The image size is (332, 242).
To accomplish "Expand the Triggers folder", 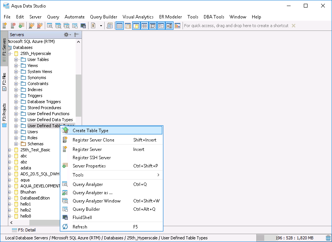I will (16, 96).
